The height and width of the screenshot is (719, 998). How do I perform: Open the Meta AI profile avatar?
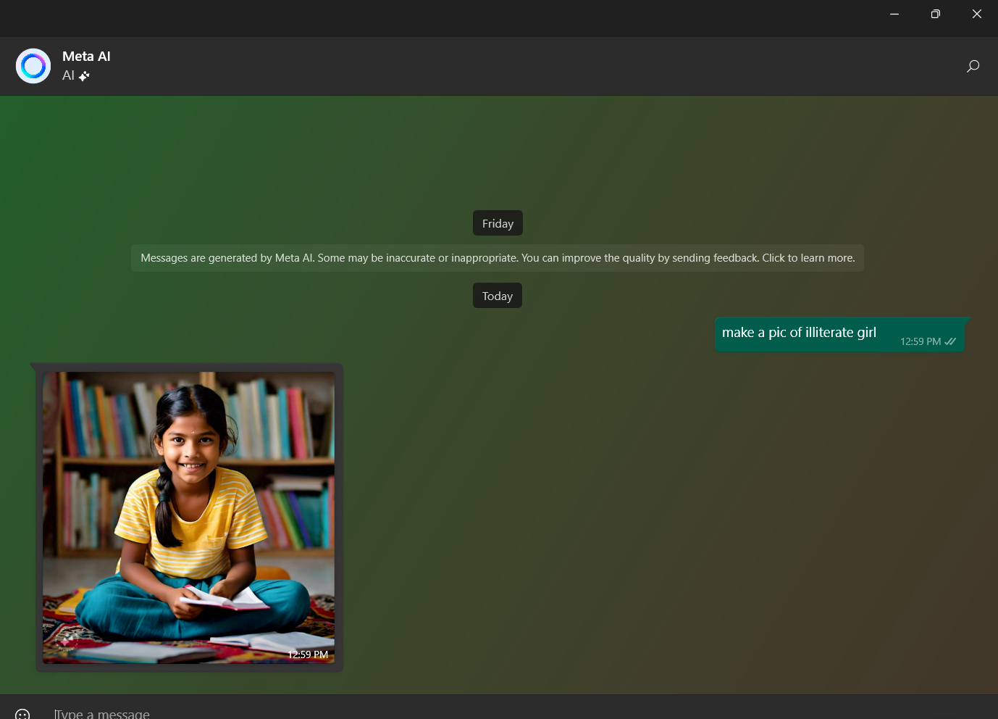click(x=33, y=66)
